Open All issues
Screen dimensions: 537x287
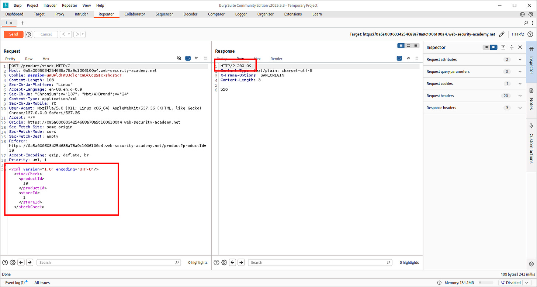(x=42, y=283)
